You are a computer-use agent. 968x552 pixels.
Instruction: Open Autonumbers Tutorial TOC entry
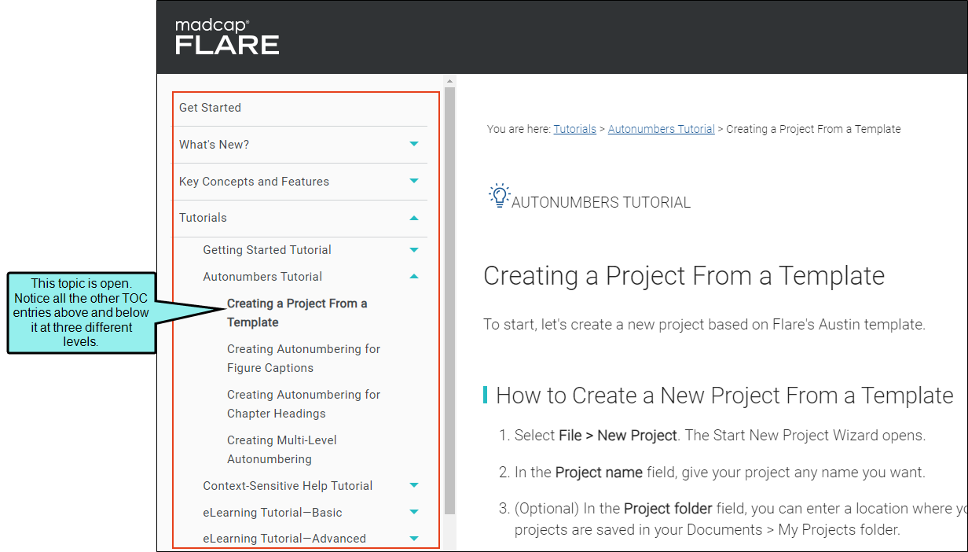click(262, 277)
